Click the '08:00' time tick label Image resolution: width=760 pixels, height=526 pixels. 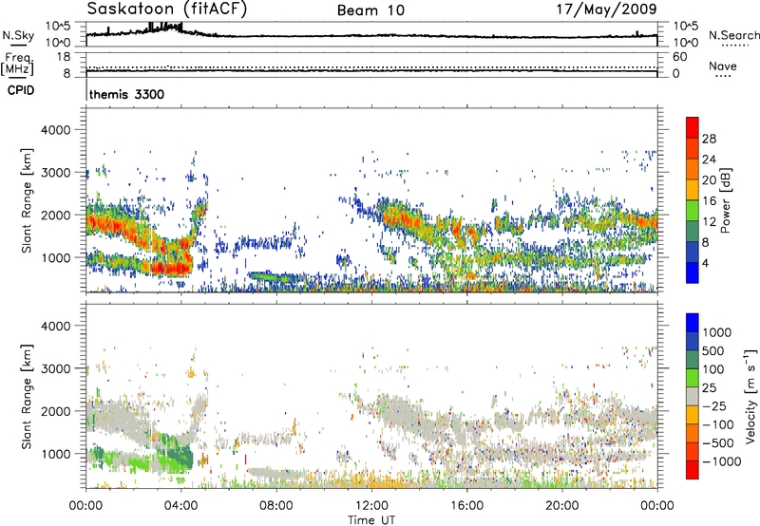276,506
